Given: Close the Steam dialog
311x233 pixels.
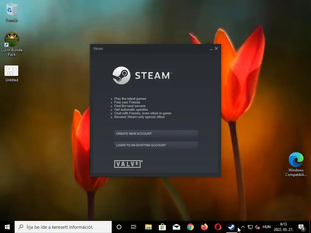Looking at the screenshot, I should point(216,48).
